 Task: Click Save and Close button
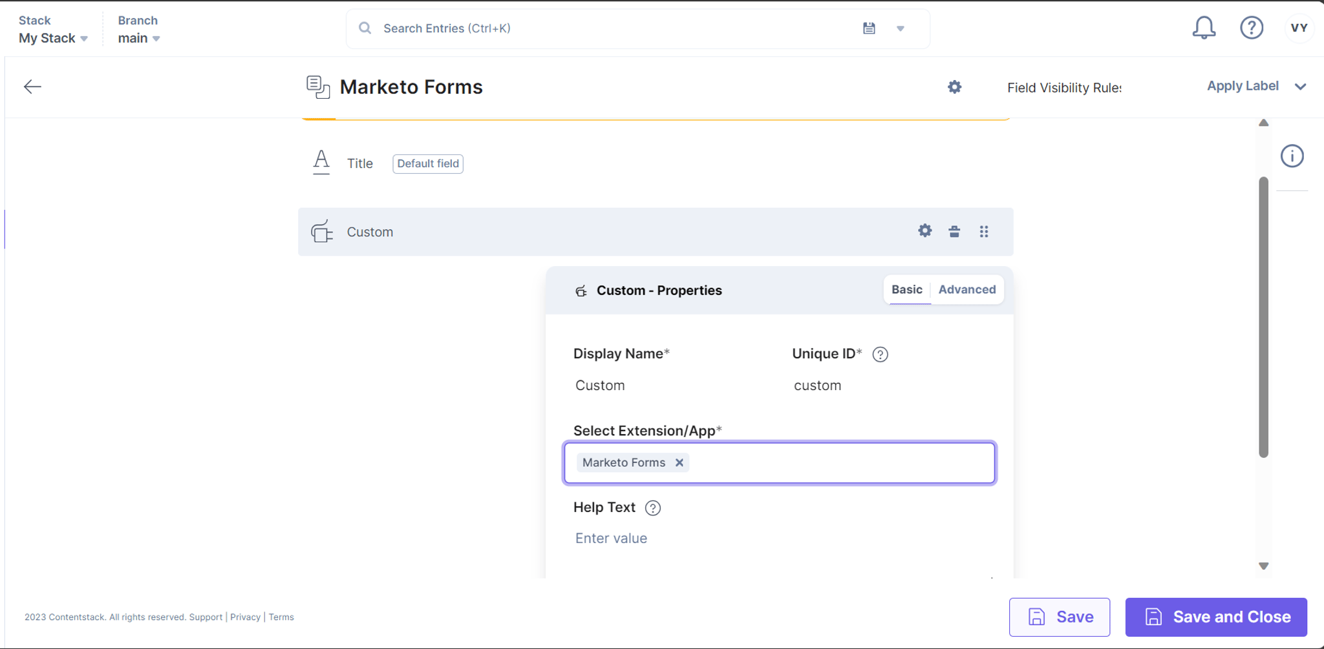point(1216,617)
